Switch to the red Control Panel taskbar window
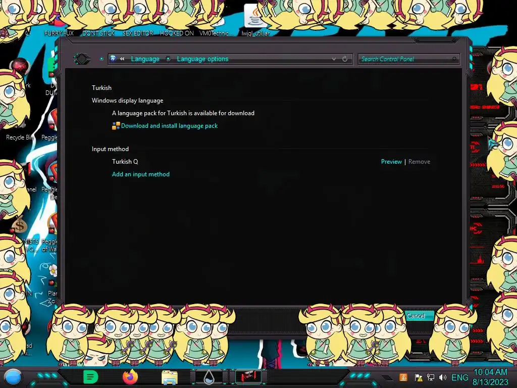Viewport: 517px width, 388px height. (x=248, y=376)
